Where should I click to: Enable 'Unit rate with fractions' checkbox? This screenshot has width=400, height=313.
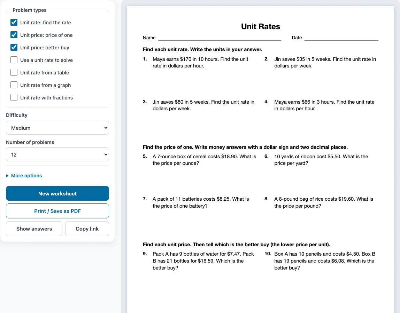[14, 97]
